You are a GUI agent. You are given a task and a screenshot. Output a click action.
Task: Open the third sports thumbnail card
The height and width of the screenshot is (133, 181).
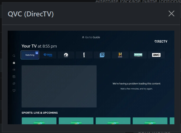113,121
